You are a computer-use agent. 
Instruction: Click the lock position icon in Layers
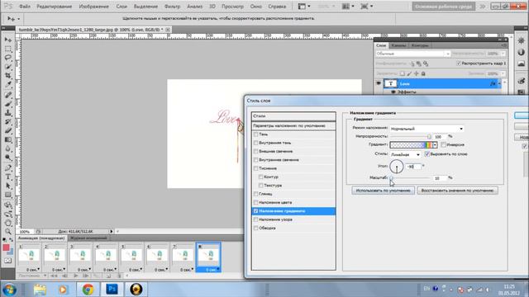tap(417, 73)
